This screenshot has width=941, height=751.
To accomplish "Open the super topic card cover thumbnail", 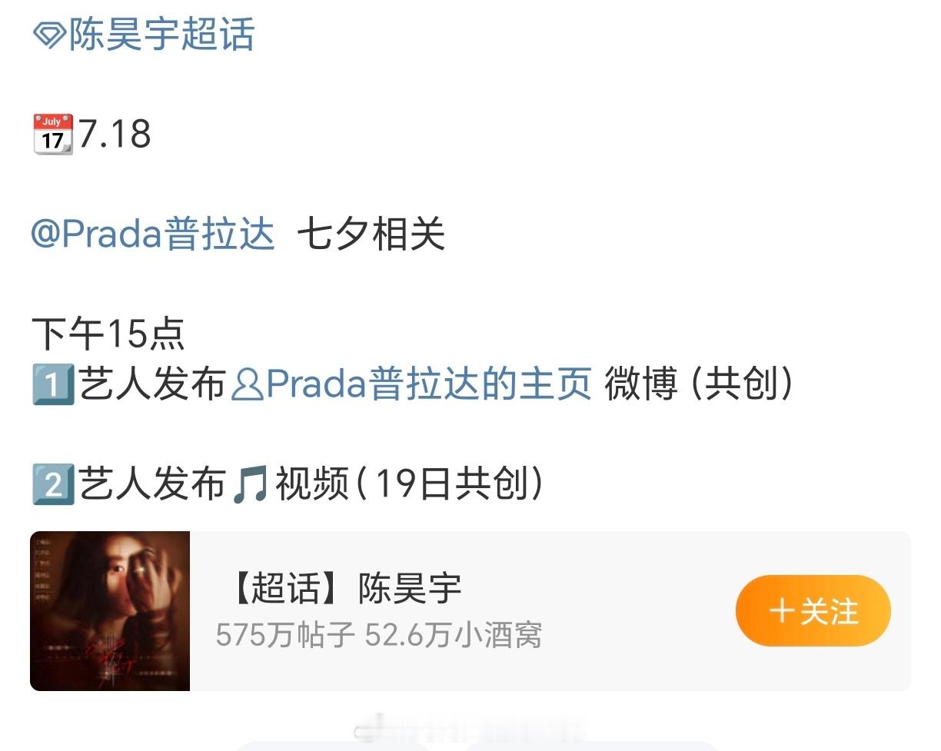I will 110,611.
